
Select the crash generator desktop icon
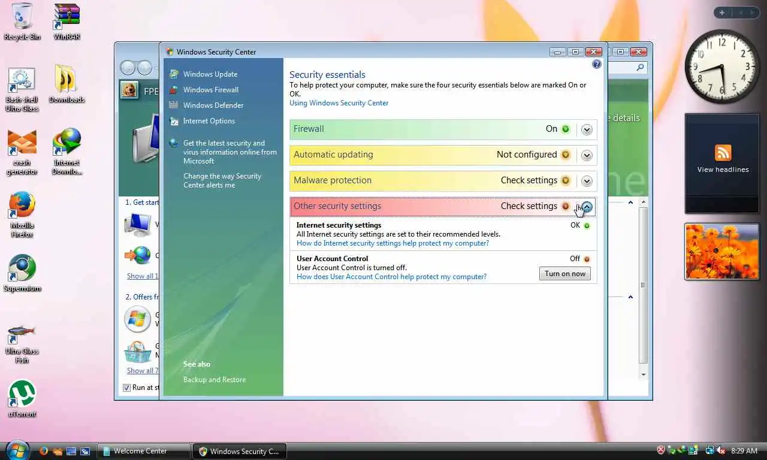tap(22, 153)
